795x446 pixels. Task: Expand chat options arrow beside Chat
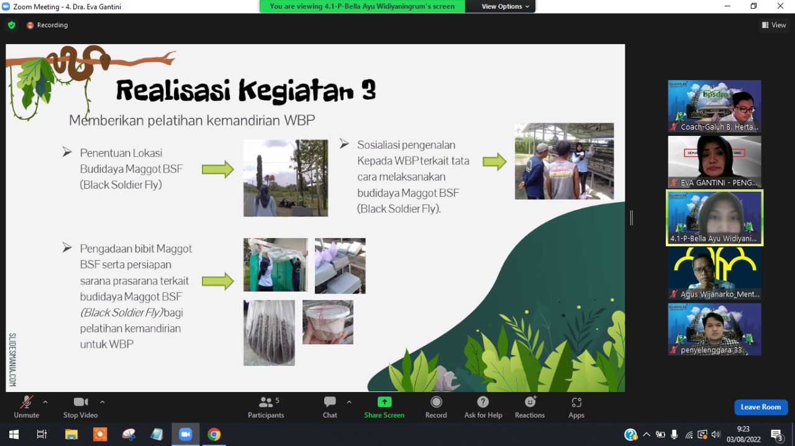349,402
